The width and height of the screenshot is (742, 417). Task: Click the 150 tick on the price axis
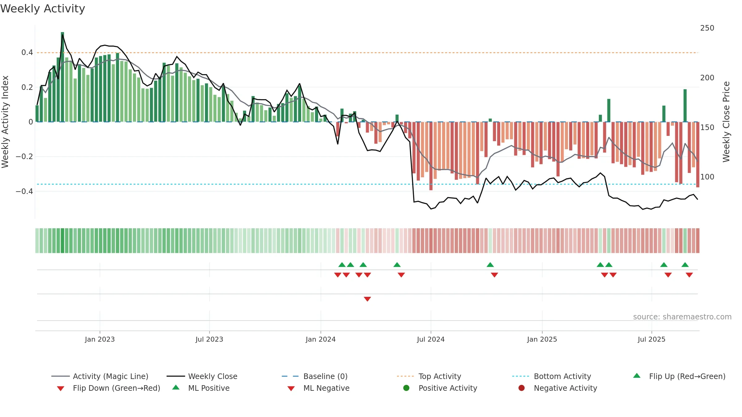pyautogui.click(x=707, y=127)
